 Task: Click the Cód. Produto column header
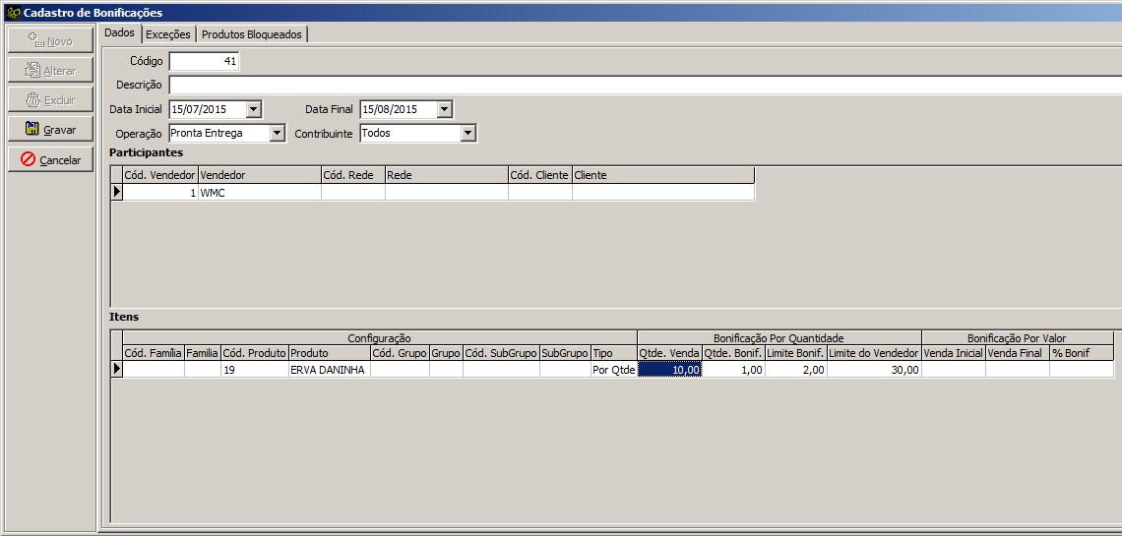(x=254, y=353)
